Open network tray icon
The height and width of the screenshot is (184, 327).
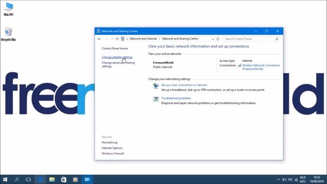296,179
